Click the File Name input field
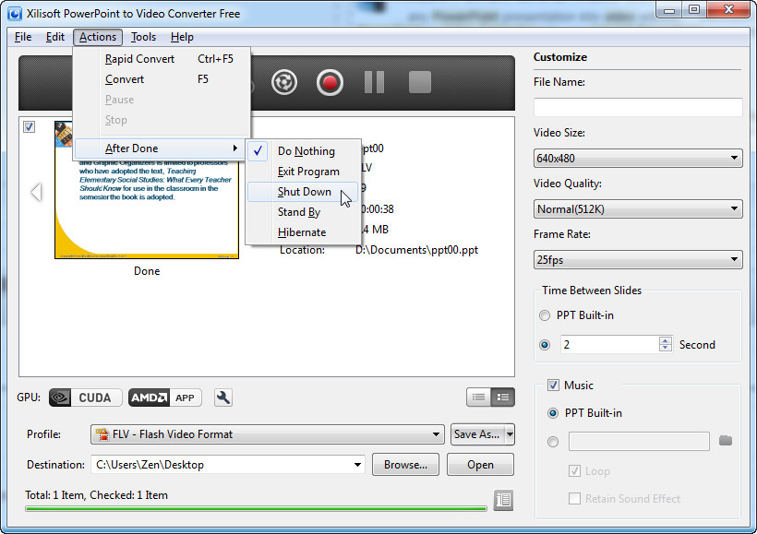The width and height of the screenshot is (757, 534). [638, 107]
